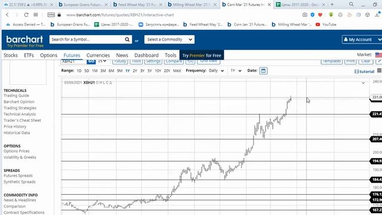382x215 pixels.
Task: Set range to 10Y
Action: (x=158, y=70)
